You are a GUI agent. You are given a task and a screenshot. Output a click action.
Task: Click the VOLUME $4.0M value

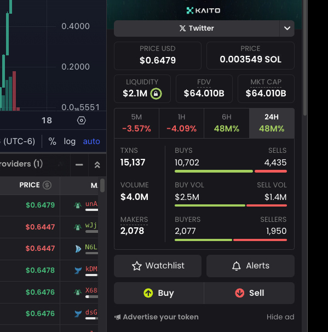coord(134,197)
